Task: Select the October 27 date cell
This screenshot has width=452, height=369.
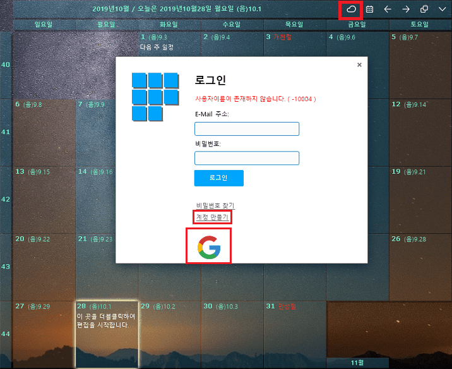Action: [44, 334]
